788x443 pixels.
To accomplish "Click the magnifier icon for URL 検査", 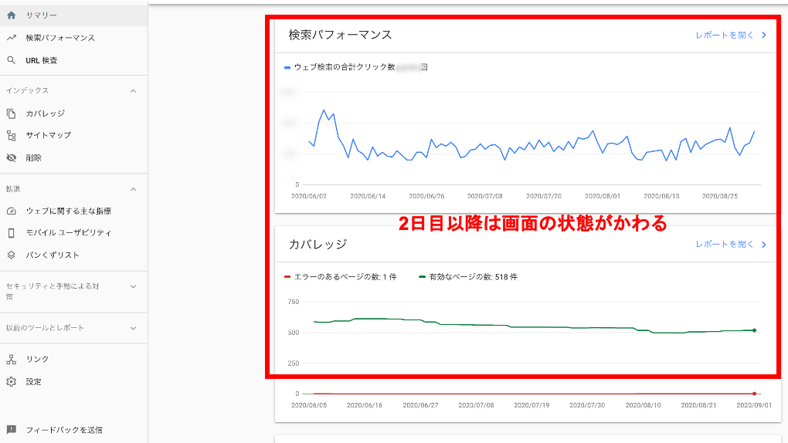I will coord(11,60).
